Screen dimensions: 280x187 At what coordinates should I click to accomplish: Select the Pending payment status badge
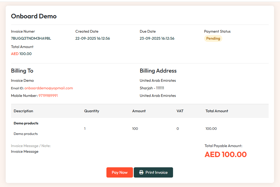click(x=213, y=38)
